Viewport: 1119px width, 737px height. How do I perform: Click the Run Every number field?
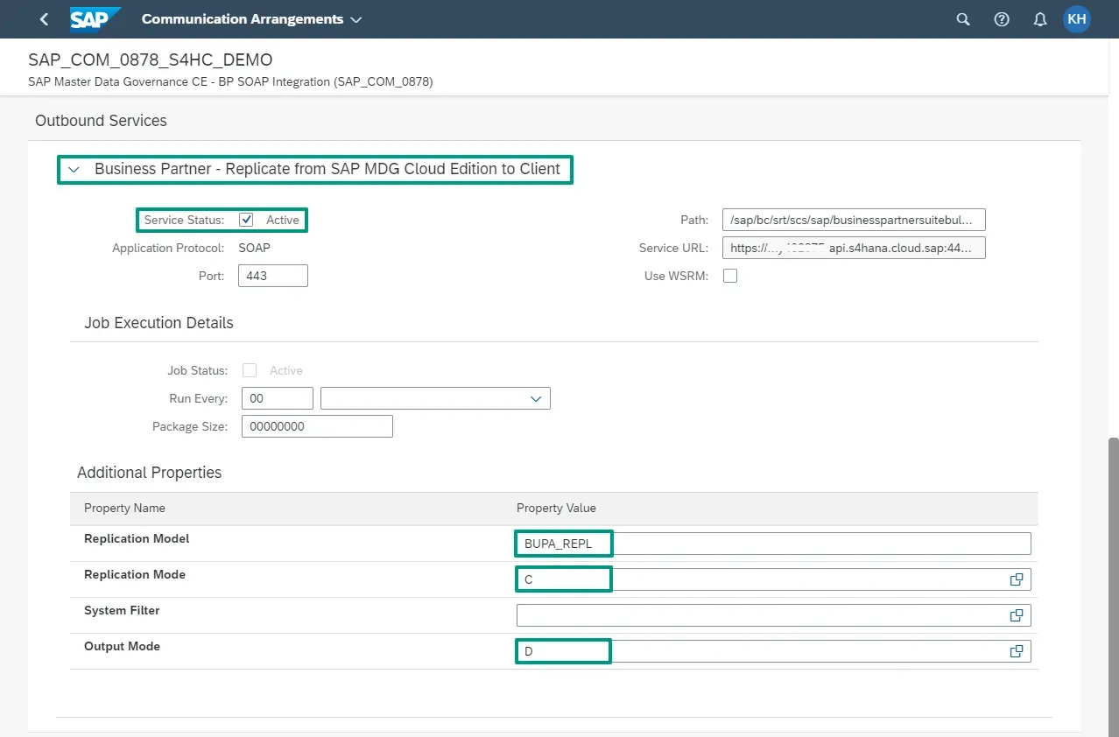[x=278, y=398]
